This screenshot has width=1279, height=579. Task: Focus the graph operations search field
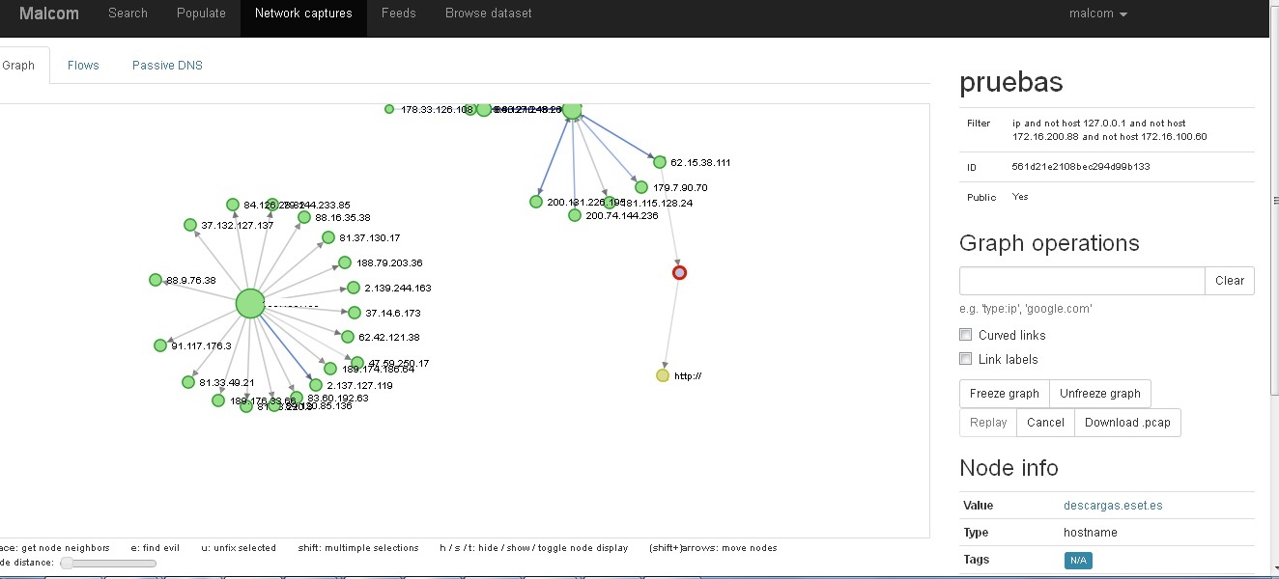click(x=1081, y=281)
